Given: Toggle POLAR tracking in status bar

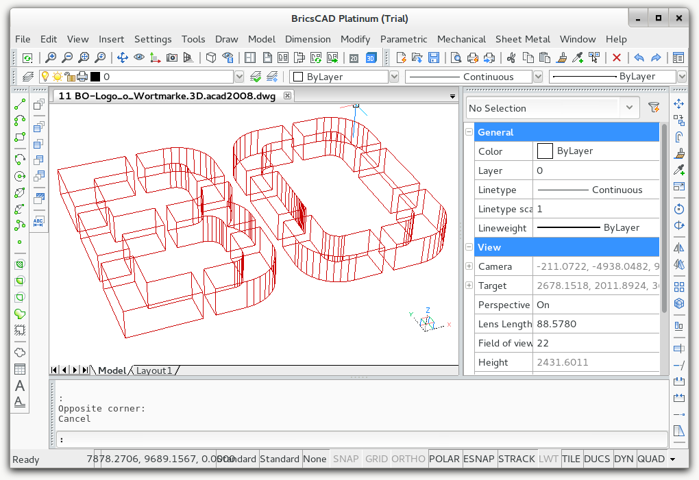Looking at the screenshot, I should click(444, 459).
